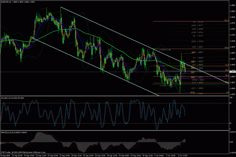
Task: Click the 1.4850 price scale value
Action: click(233, 5)
